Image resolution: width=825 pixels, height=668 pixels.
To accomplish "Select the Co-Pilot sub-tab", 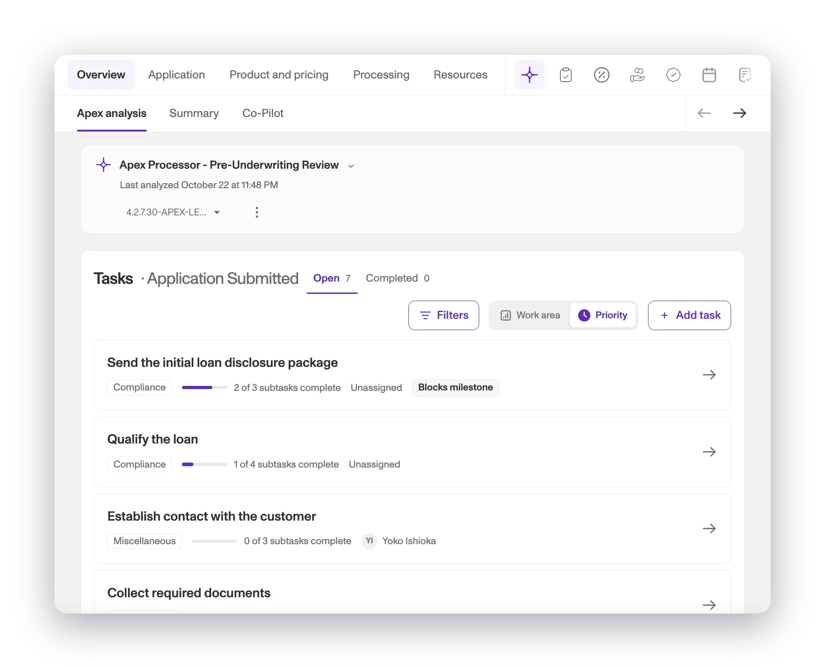I will click(263, 113).
